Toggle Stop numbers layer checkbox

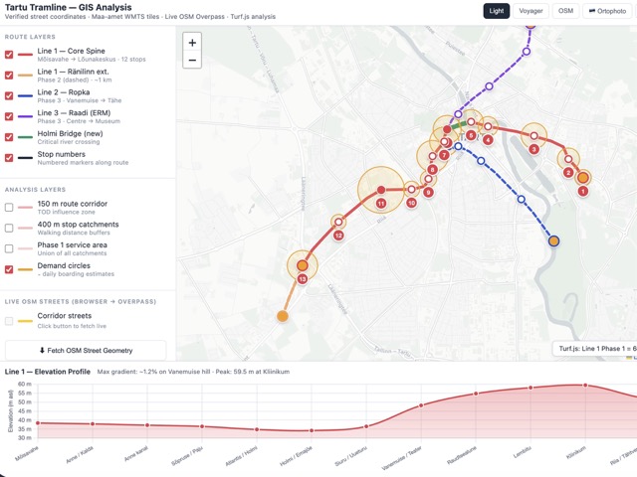(x=9, y=158)
